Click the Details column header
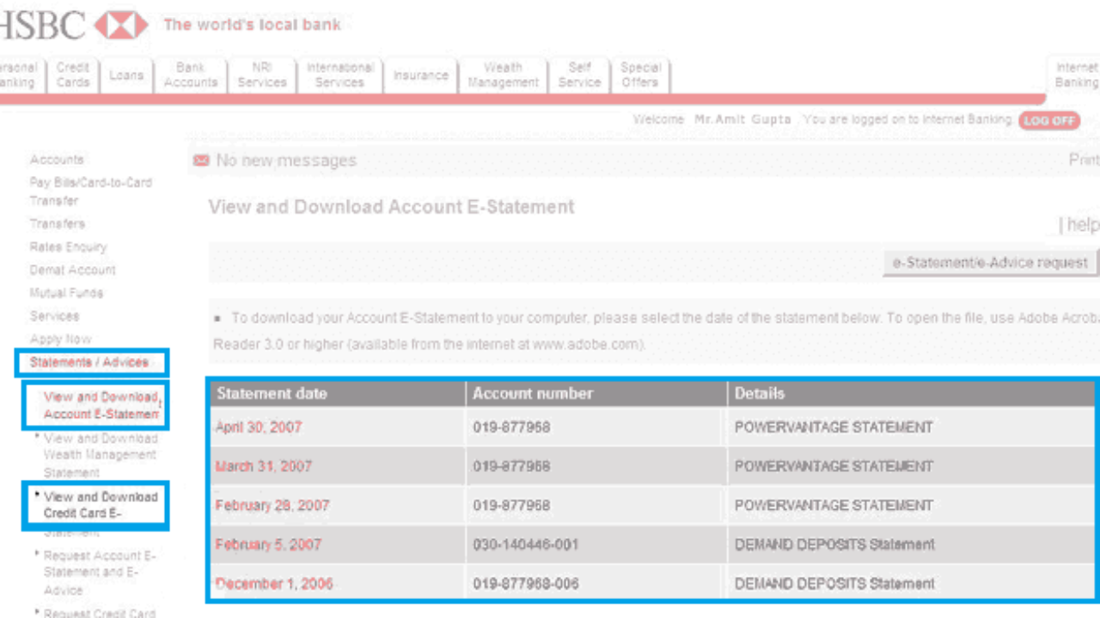Image resolution: width=1100 pixels, height=618 pixels. [x=759, y=394]
